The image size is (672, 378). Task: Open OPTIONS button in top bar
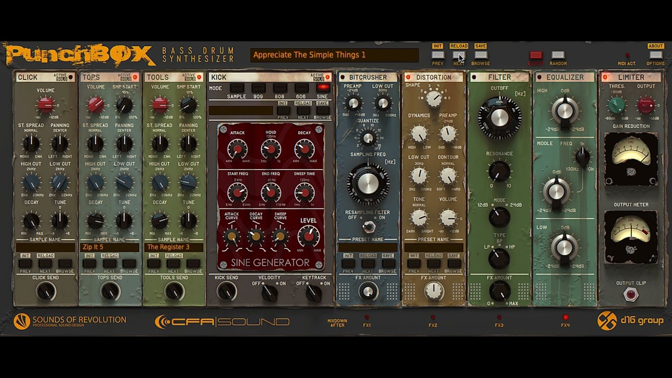656,55
